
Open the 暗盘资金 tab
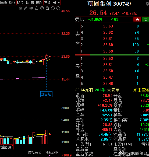(35, 152)
